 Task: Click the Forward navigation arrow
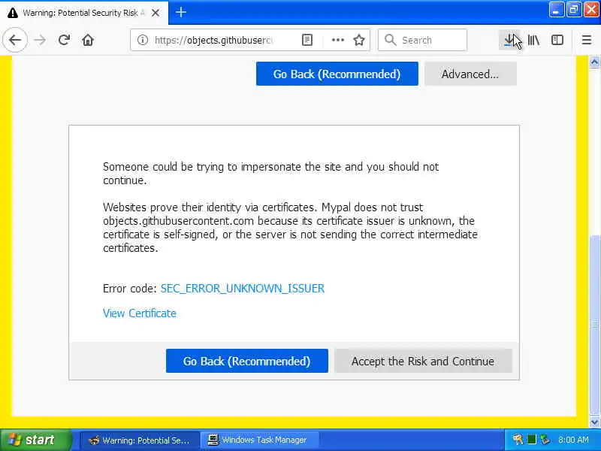(40, 40)
